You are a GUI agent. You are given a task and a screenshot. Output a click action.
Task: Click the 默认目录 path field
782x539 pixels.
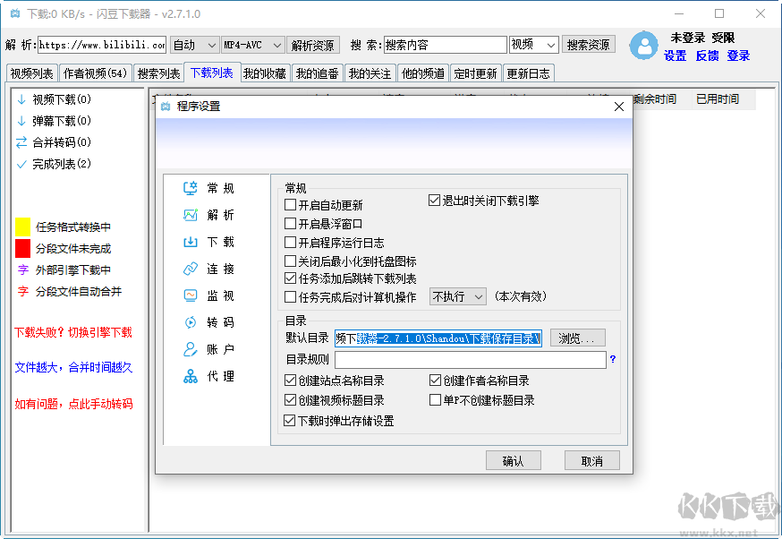point(438,338)
